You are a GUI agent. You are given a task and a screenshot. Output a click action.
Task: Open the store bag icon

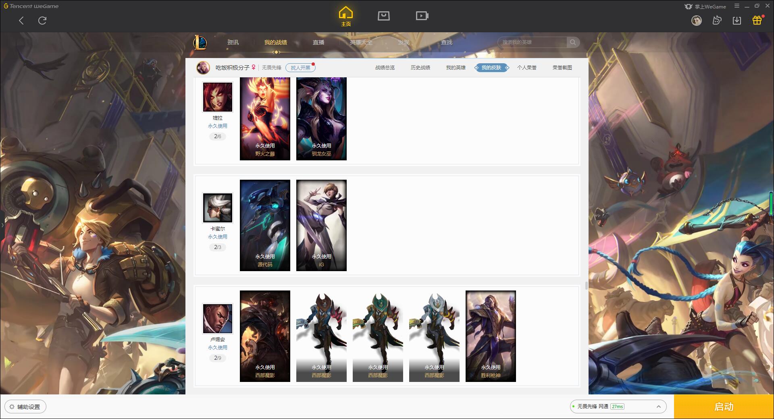tap(384, 16)
